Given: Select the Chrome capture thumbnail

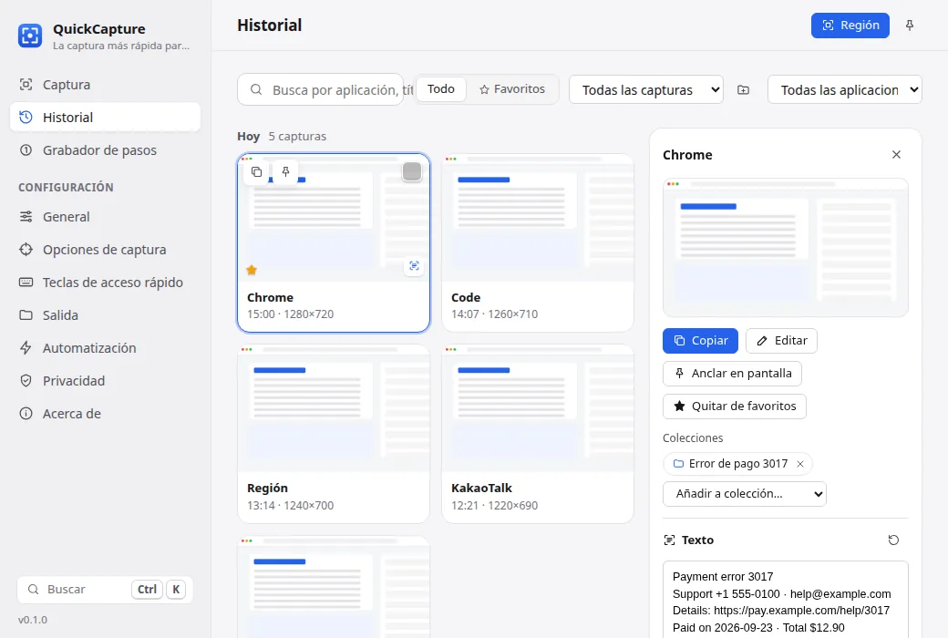Looking at the screenshot, I should click(334, 218).
